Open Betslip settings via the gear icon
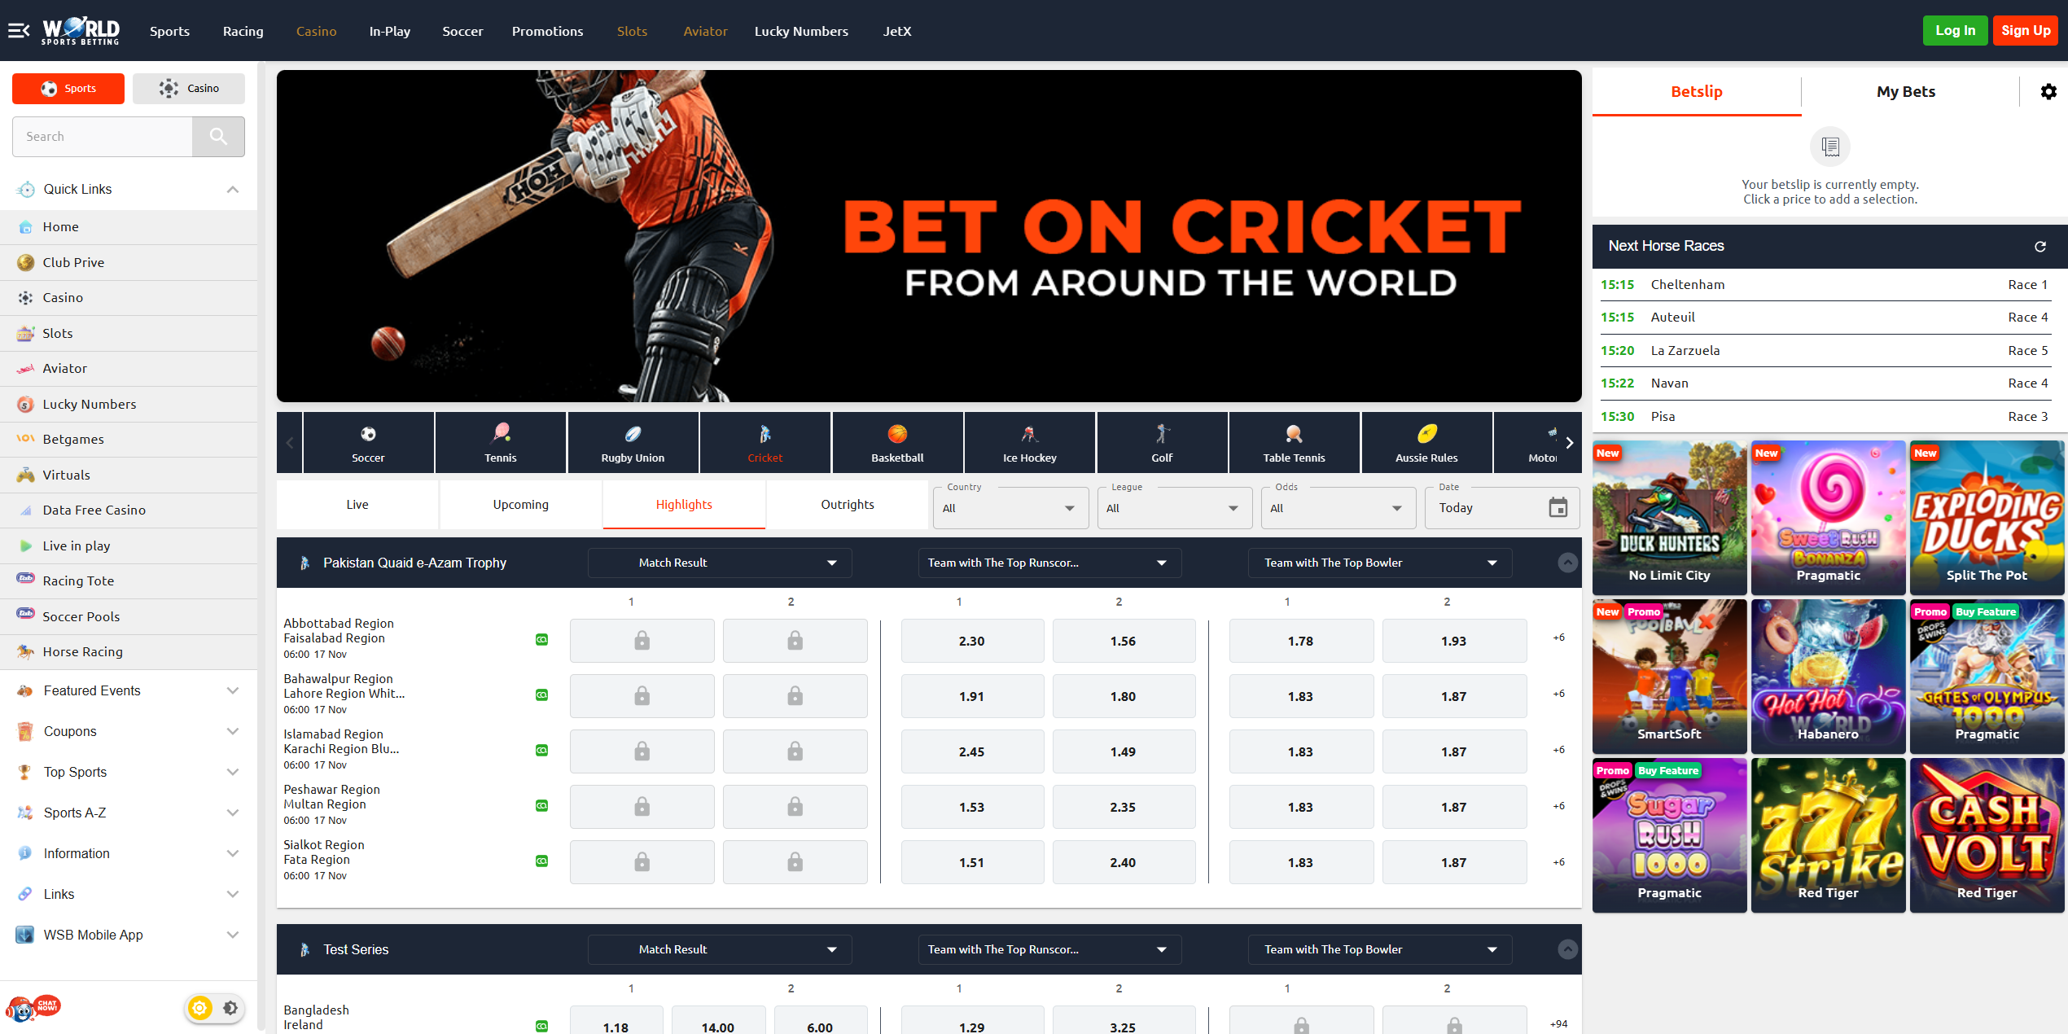Screen dimensions: 2068x1034 [x=2048, y=91]
